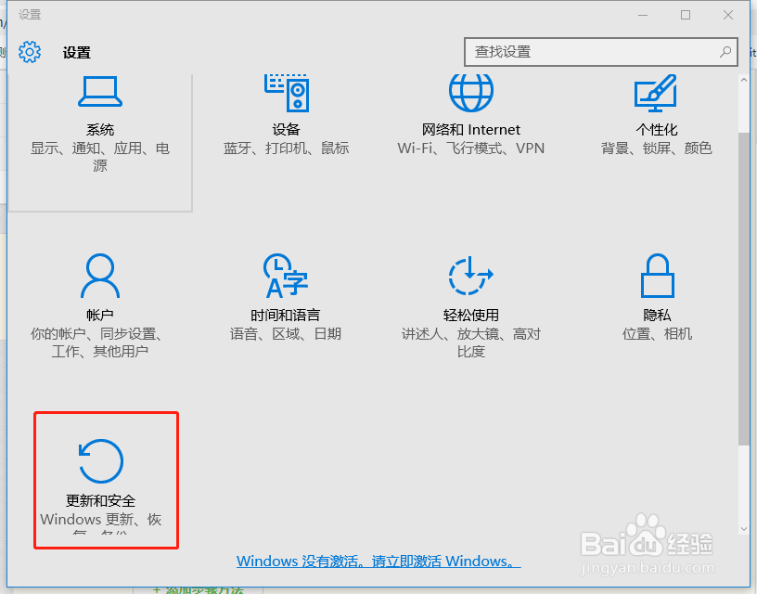
Task: Click the 位置、相机 description
Action: [x=657, y=334]
